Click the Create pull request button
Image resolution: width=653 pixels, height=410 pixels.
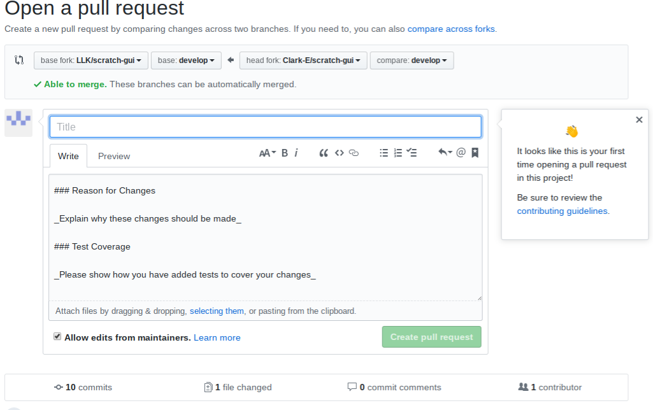(431, 337)
